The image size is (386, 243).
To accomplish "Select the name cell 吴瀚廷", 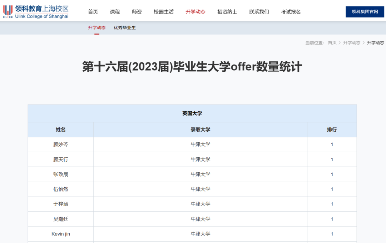I will pos(60,219).
